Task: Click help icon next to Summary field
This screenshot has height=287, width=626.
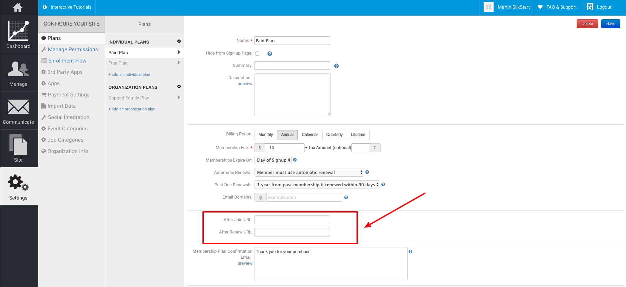Action: pos(337,66)
